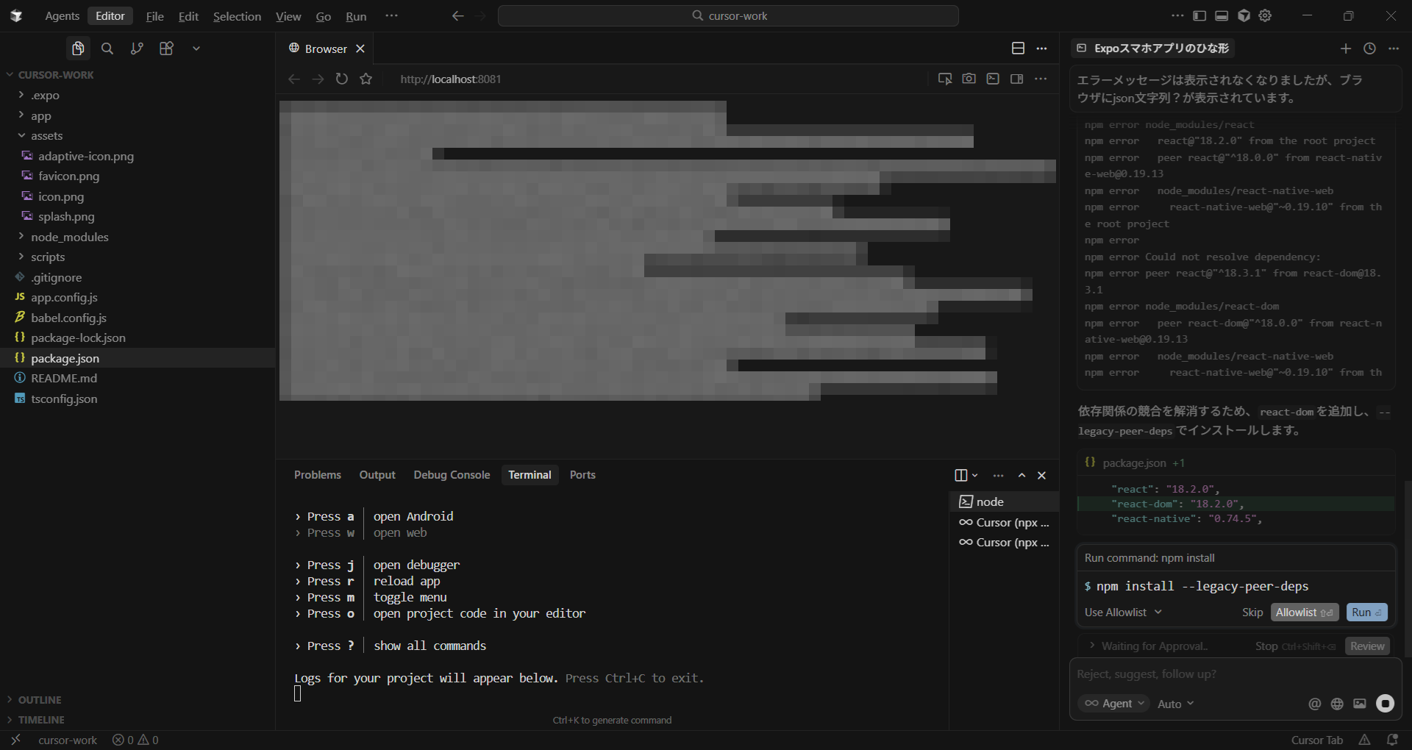The height and width of the screenshot is (750, 1412).
Task: Open the Agent mode dropdown
Action: [x=1113, y=704]
